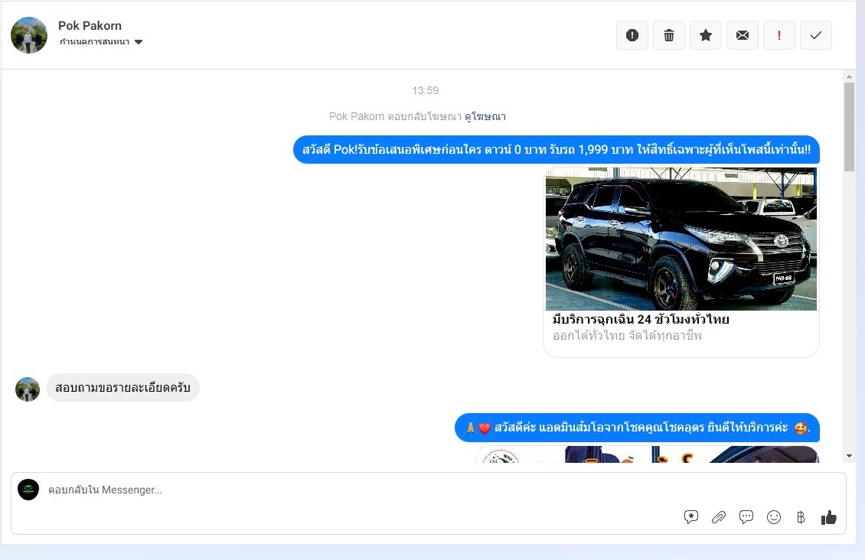Expand the กำหนดการสนทนา dropdown
The width and height of the screenshot is (865, 560).
pos(139,42)
